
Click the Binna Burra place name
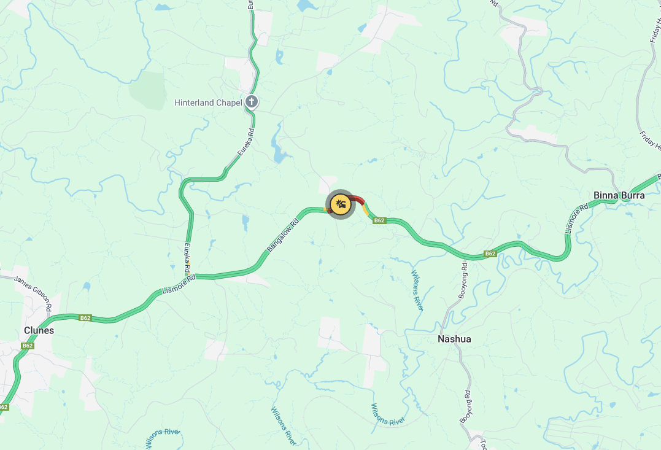coord(619,195)
